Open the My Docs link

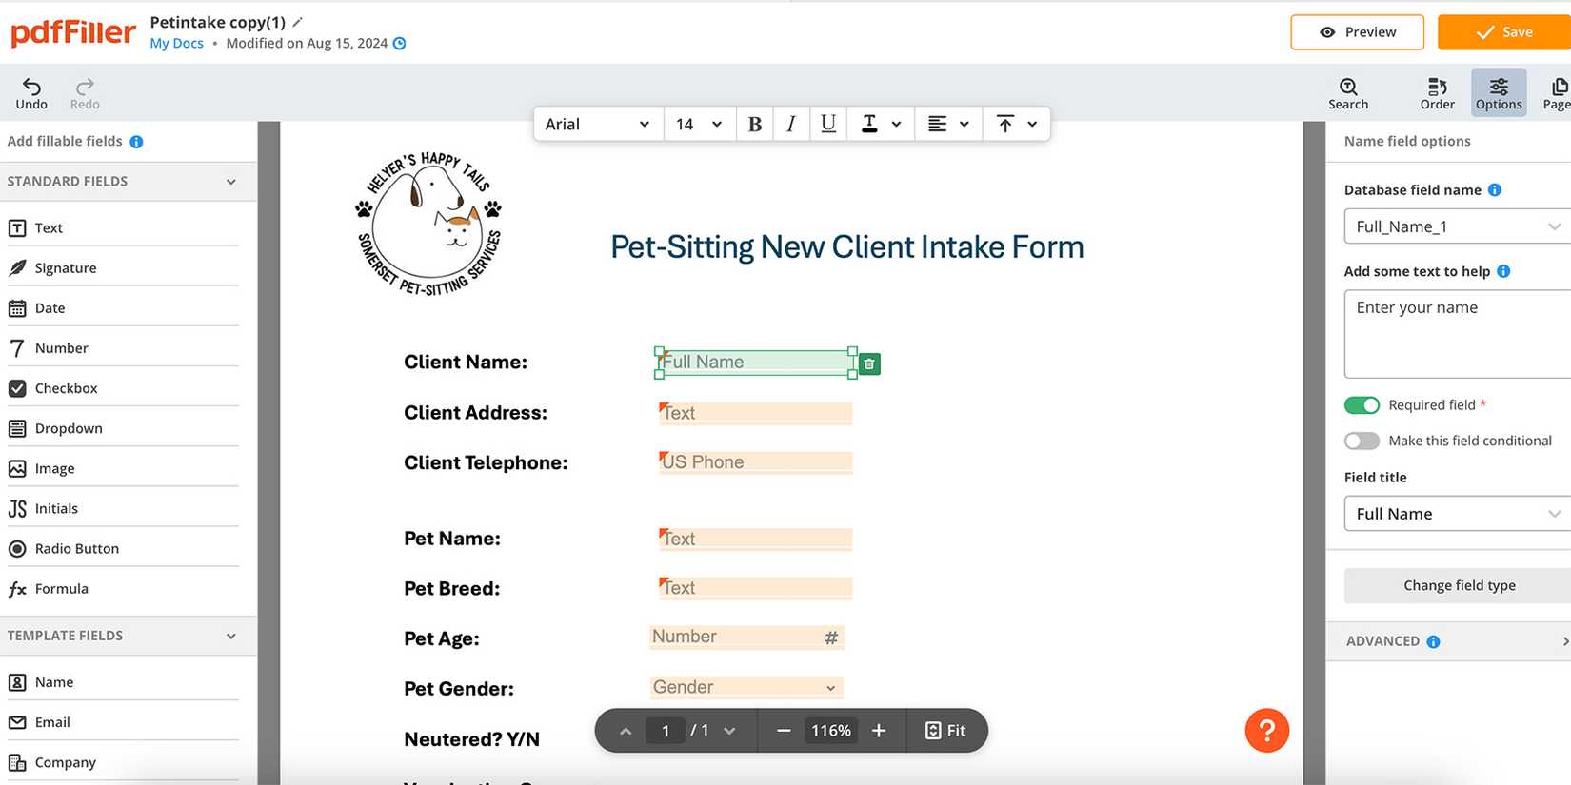click(176, 43)
